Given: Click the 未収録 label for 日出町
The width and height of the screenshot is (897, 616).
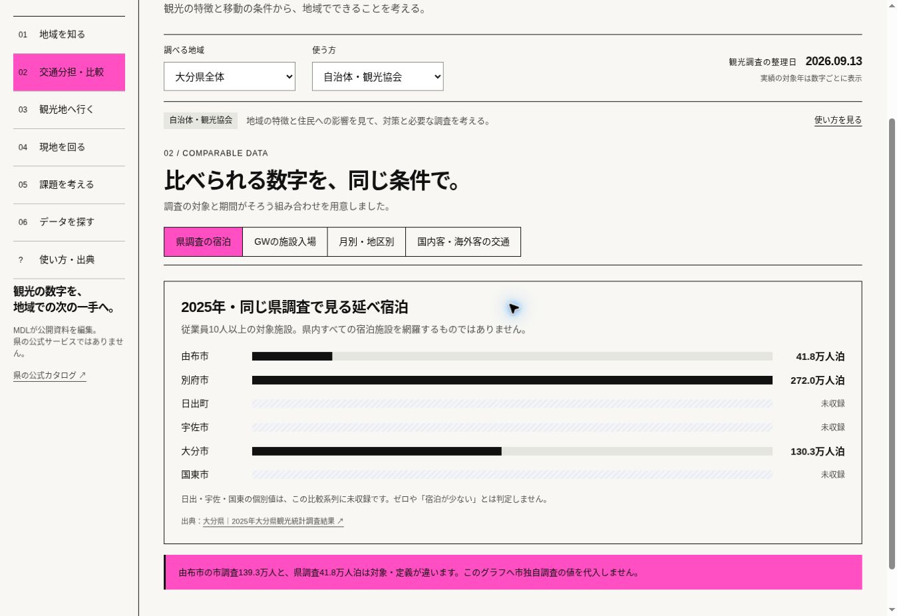Looking at the screenshot, I should [832, 404].
